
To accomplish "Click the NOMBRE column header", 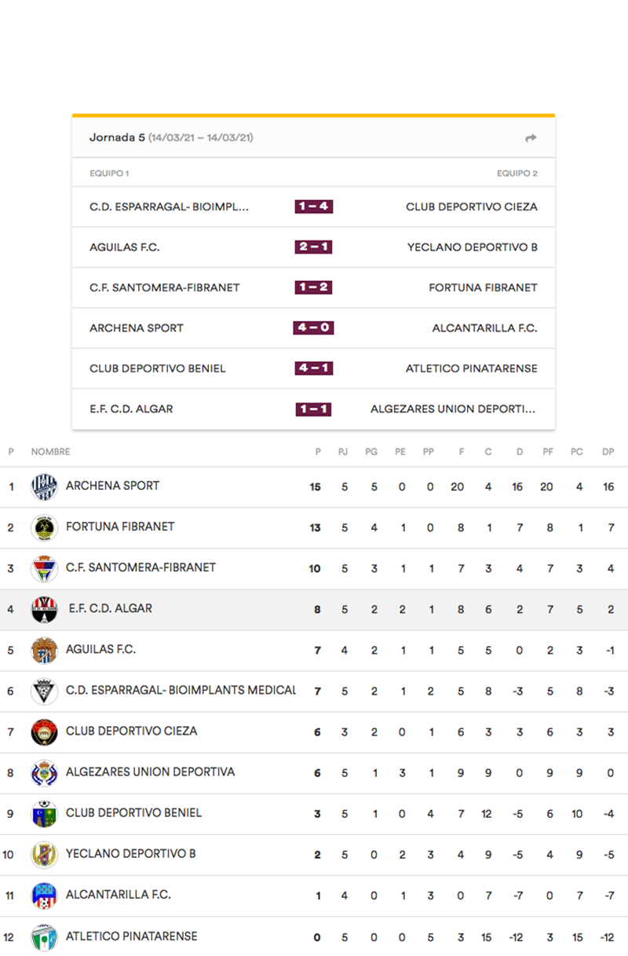I will (x=50, y=452).
